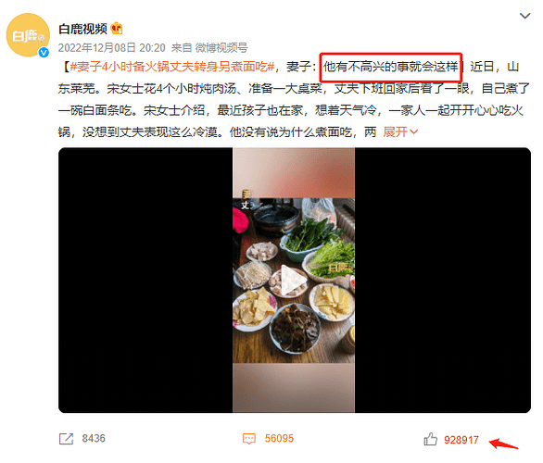Click the 微博视频号 source link
Screen dimensions: 543x463
221,48
